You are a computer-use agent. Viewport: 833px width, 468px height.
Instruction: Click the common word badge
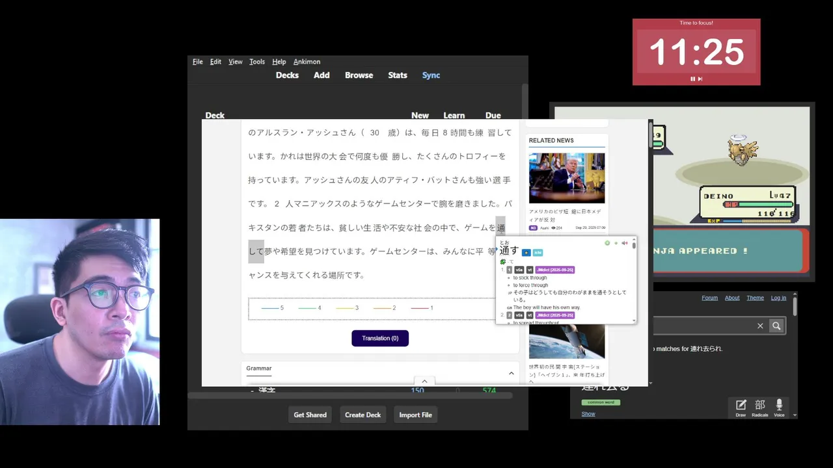[x=601, y=402]
